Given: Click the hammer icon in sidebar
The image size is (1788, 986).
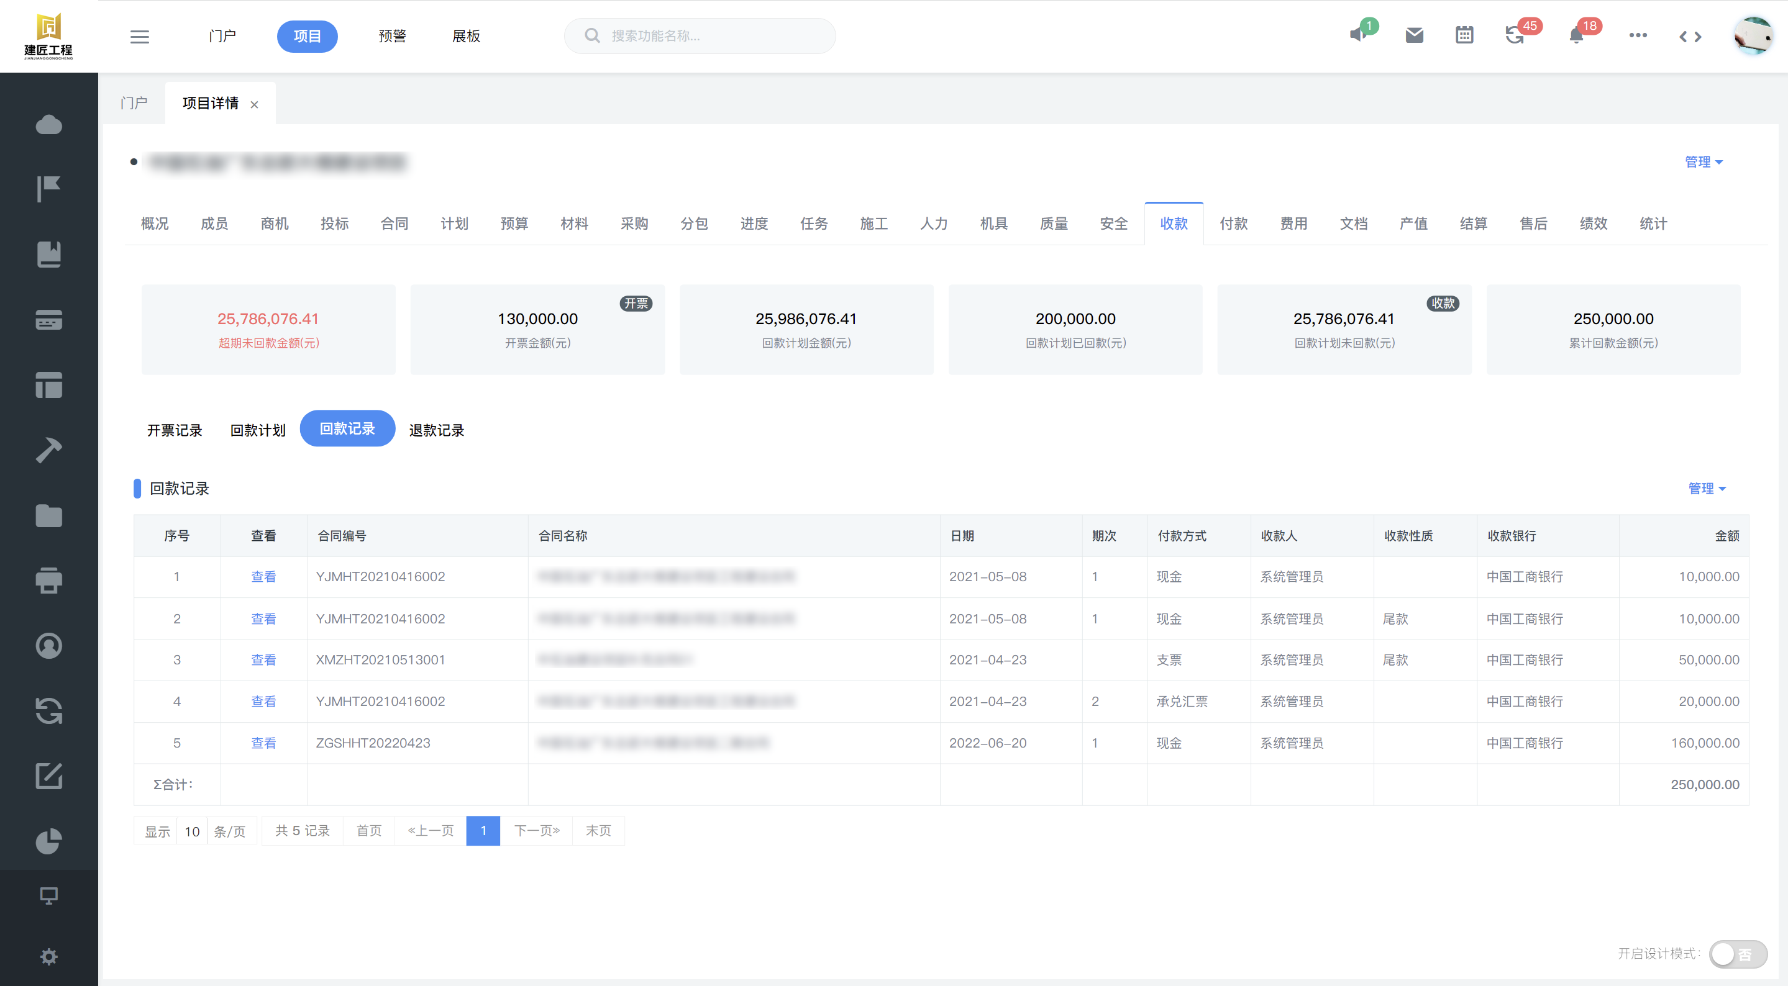Looking at the screenshot, I should (48, 450).
